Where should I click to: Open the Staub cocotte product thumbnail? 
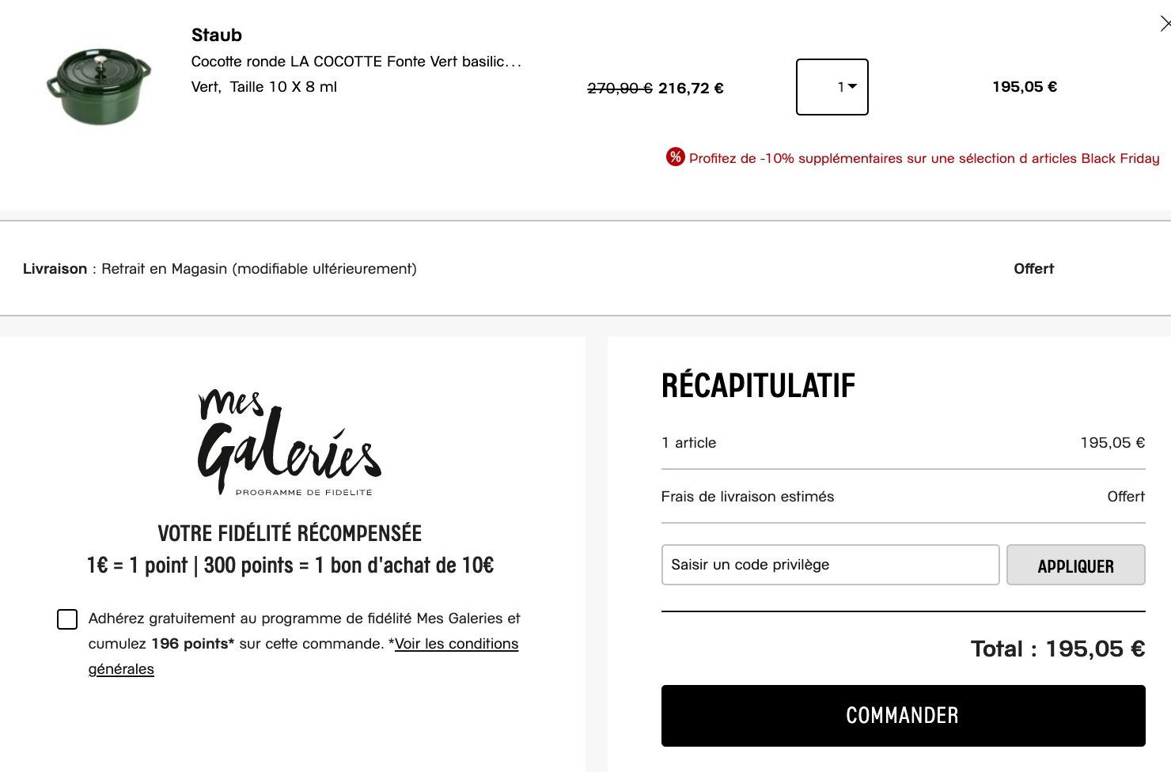[99, 85]
